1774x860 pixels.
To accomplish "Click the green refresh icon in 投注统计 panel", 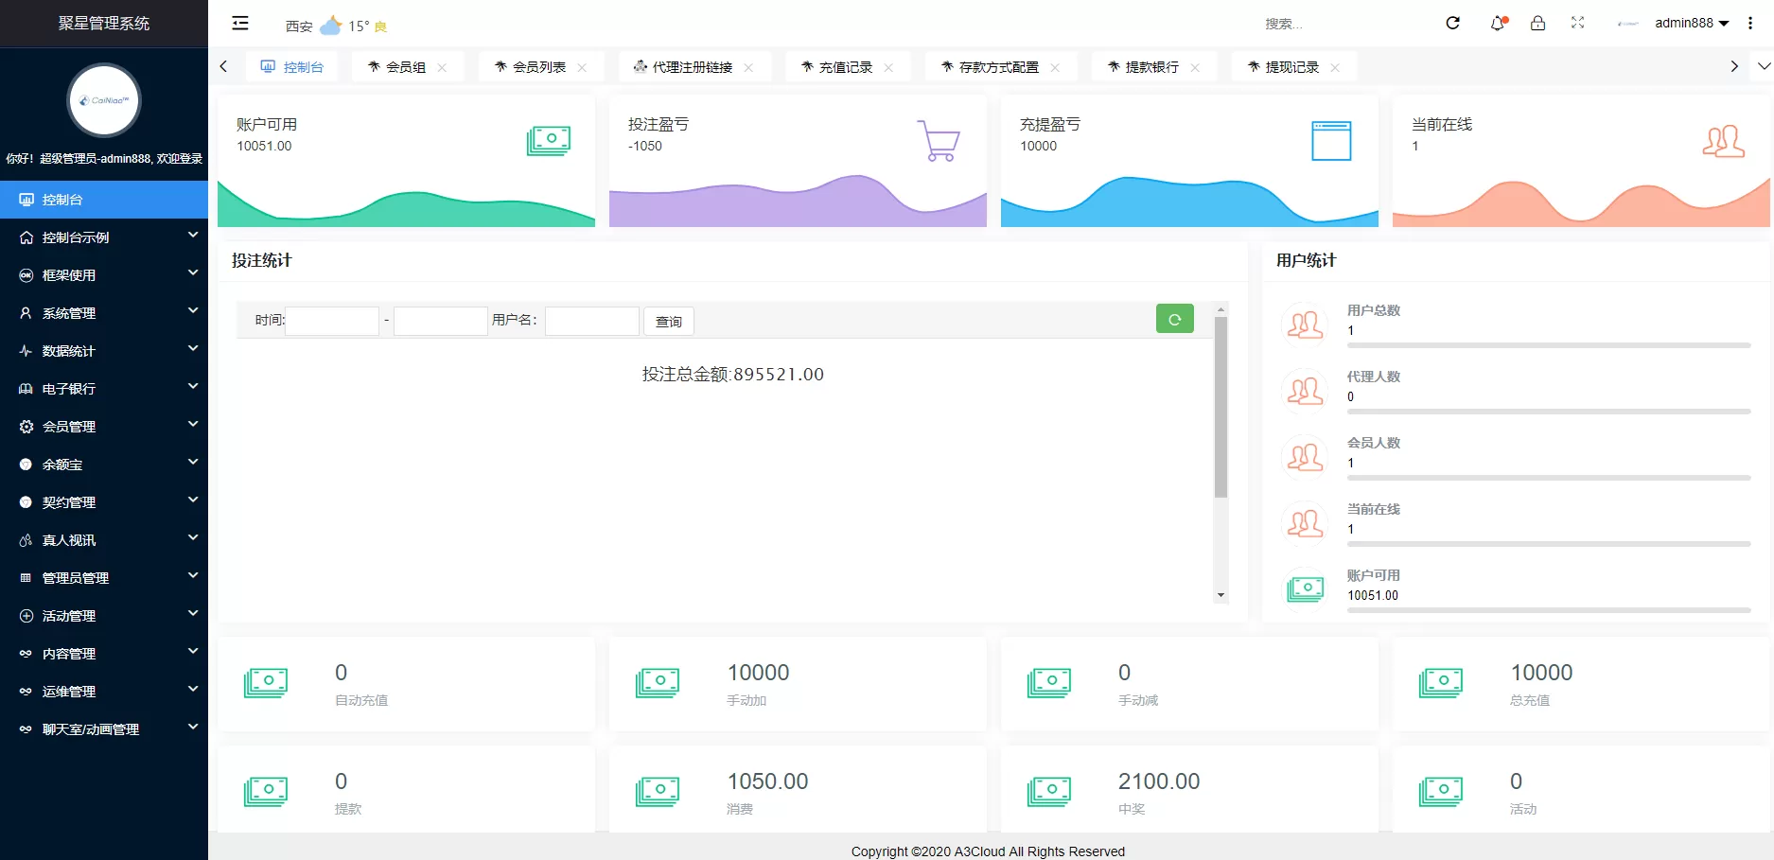I will (1174, 319).
